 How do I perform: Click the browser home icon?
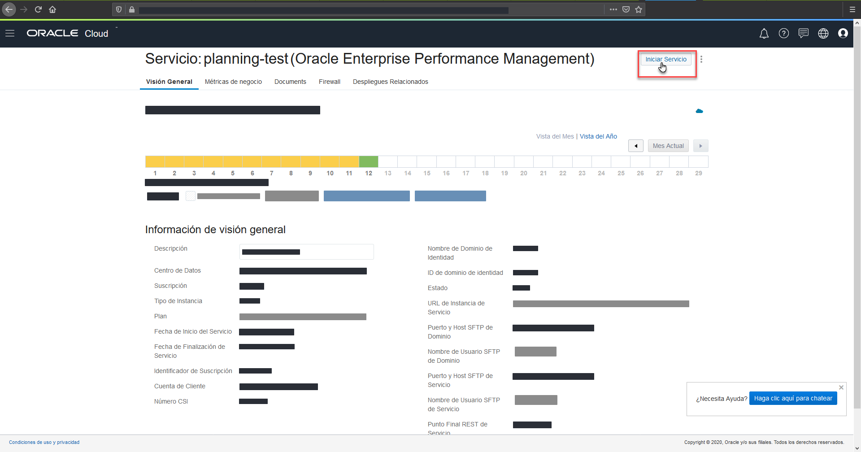click(x=52, y=9)
